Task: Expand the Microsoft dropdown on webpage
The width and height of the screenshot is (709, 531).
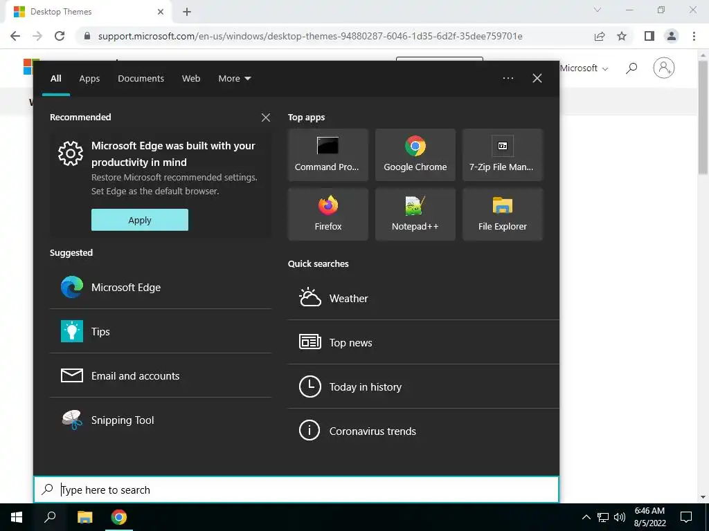Action: click(584, 68)
